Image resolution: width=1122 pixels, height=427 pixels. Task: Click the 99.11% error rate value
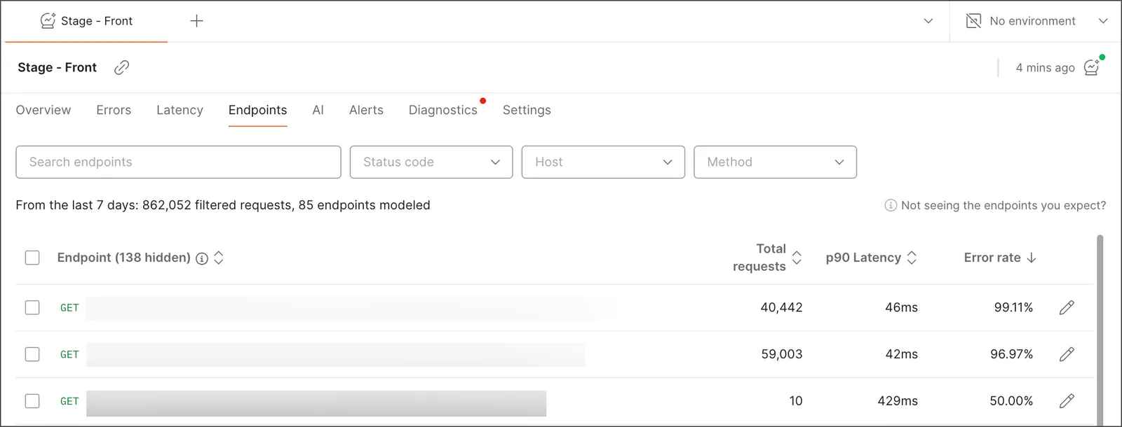(1013, 307)
